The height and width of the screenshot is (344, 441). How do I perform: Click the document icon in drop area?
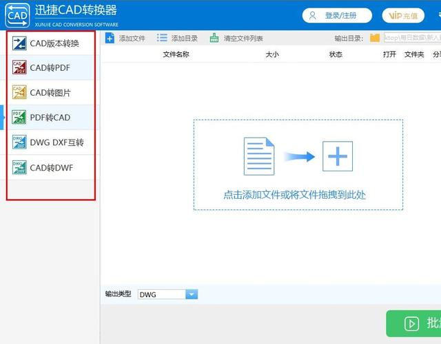259,156
